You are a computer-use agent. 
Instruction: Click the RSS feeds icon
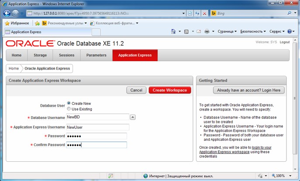[x=186, y=32]
